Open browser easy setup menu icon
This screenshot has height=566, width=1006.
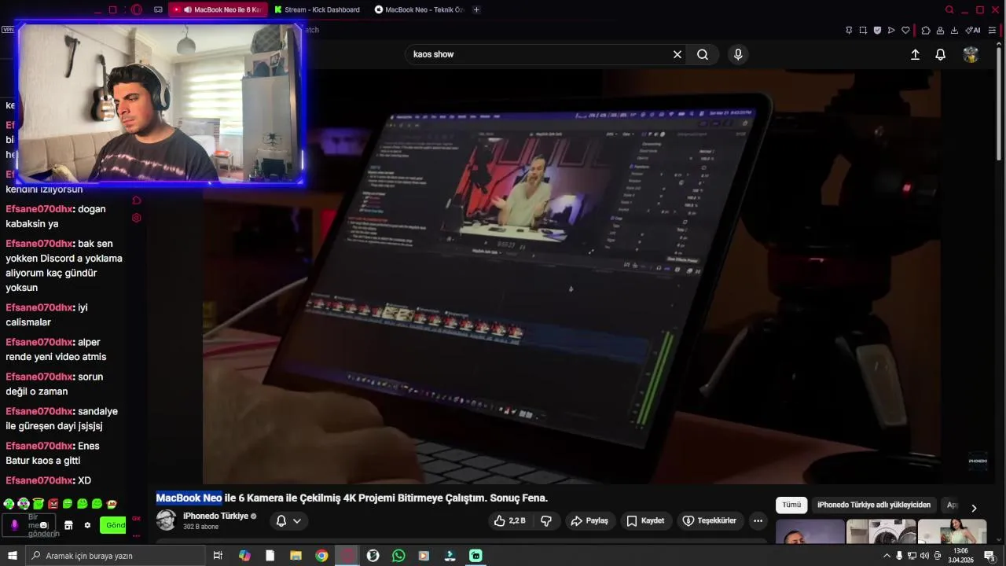[x=992, y=30]
